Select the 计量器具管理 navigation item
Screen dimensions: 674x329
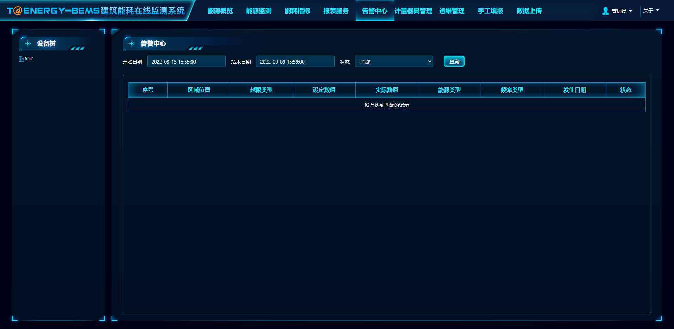[413, 11]
